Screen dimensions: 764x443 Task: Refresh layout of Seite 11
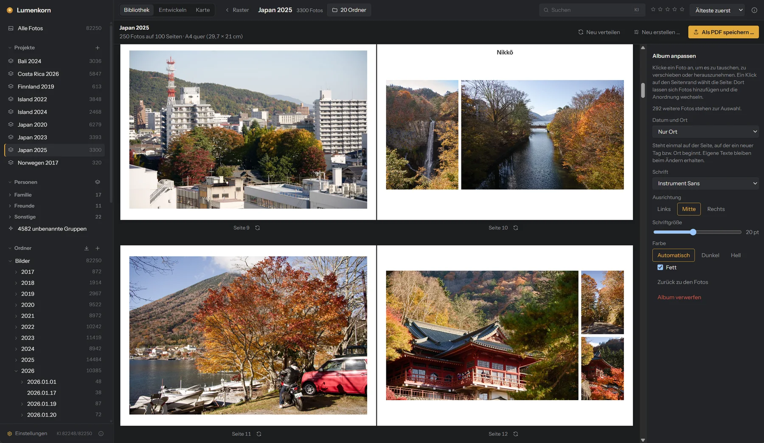point(259,434)
